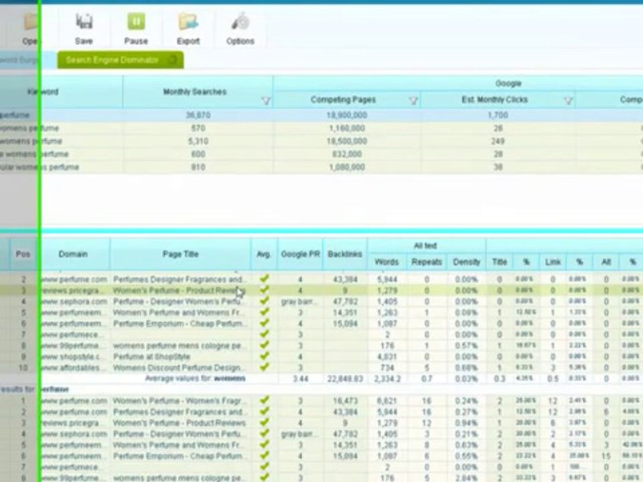Select the words value 734
This screenshot has height=482, width=643.
(387, 368)
